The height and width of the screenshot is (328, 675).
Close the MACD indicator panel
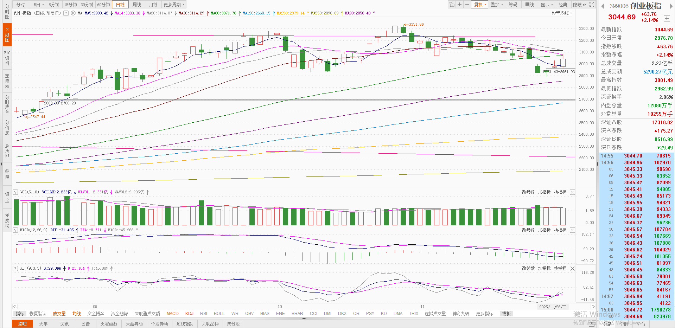tap(572, 230)
